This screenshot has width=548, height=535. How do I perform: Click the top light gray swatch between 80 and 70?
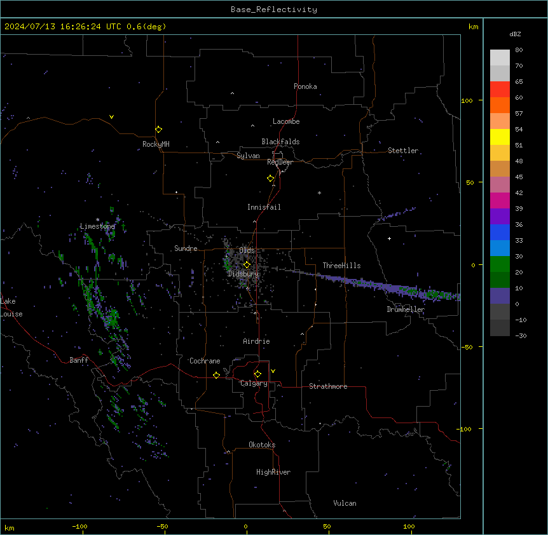point(500,58)
